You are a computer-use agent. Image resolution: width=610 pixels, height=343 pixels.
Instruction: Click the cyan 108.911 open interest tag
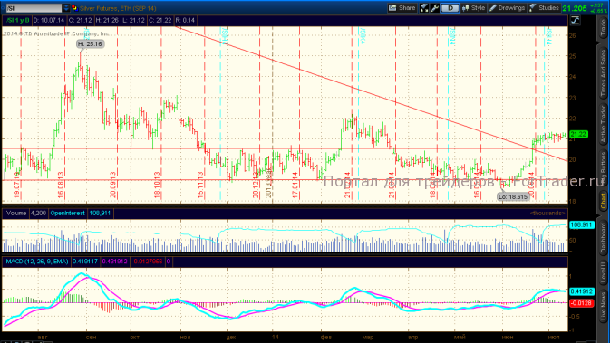[x=581, y=225]
